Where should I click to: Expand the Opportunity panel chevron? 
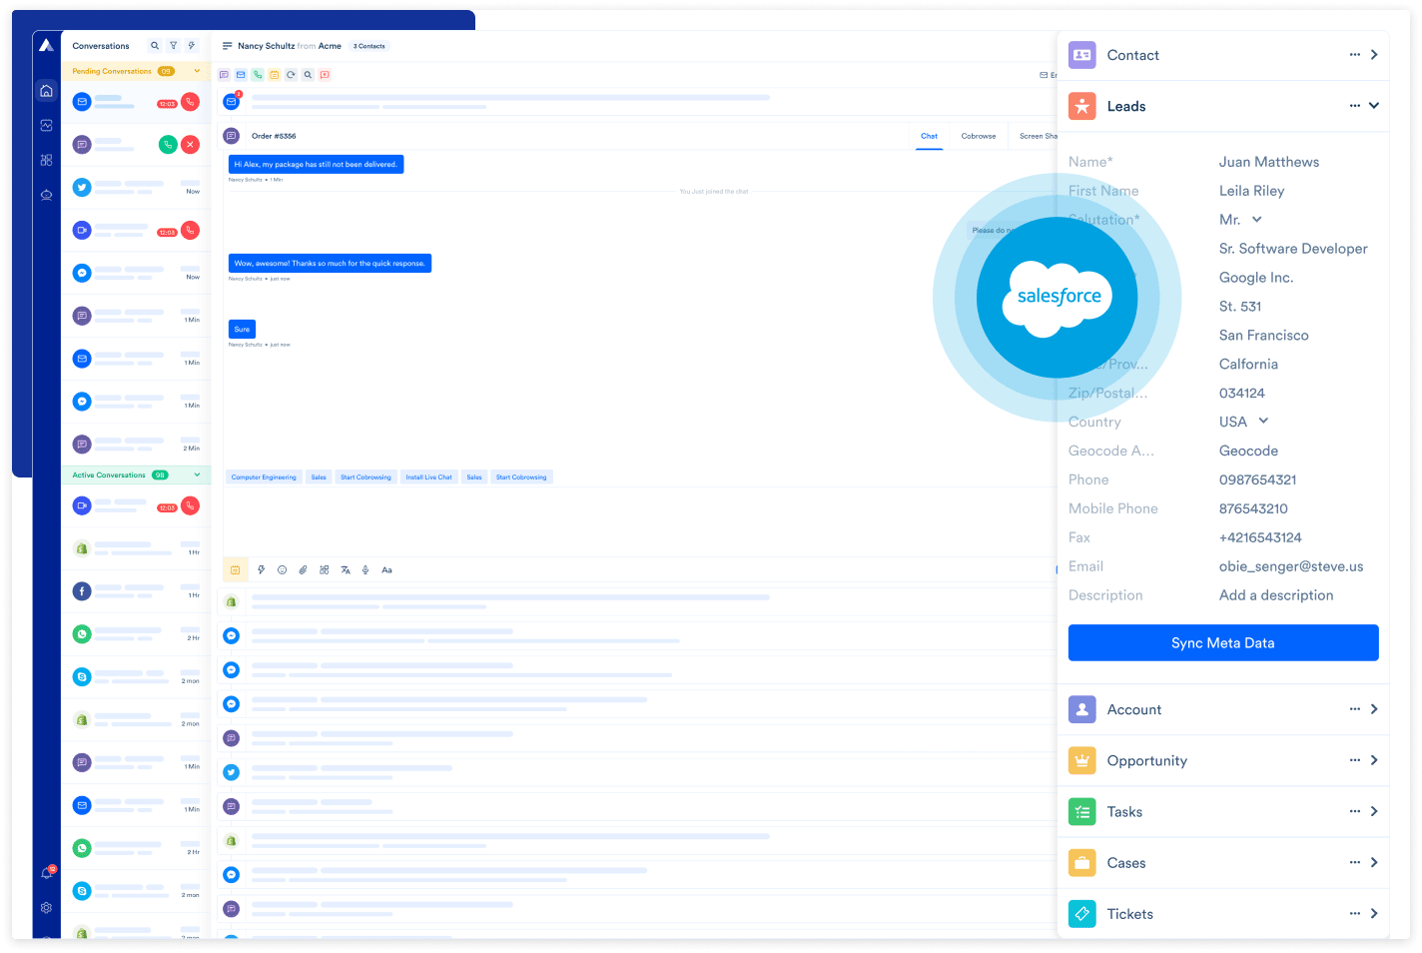1374,760
